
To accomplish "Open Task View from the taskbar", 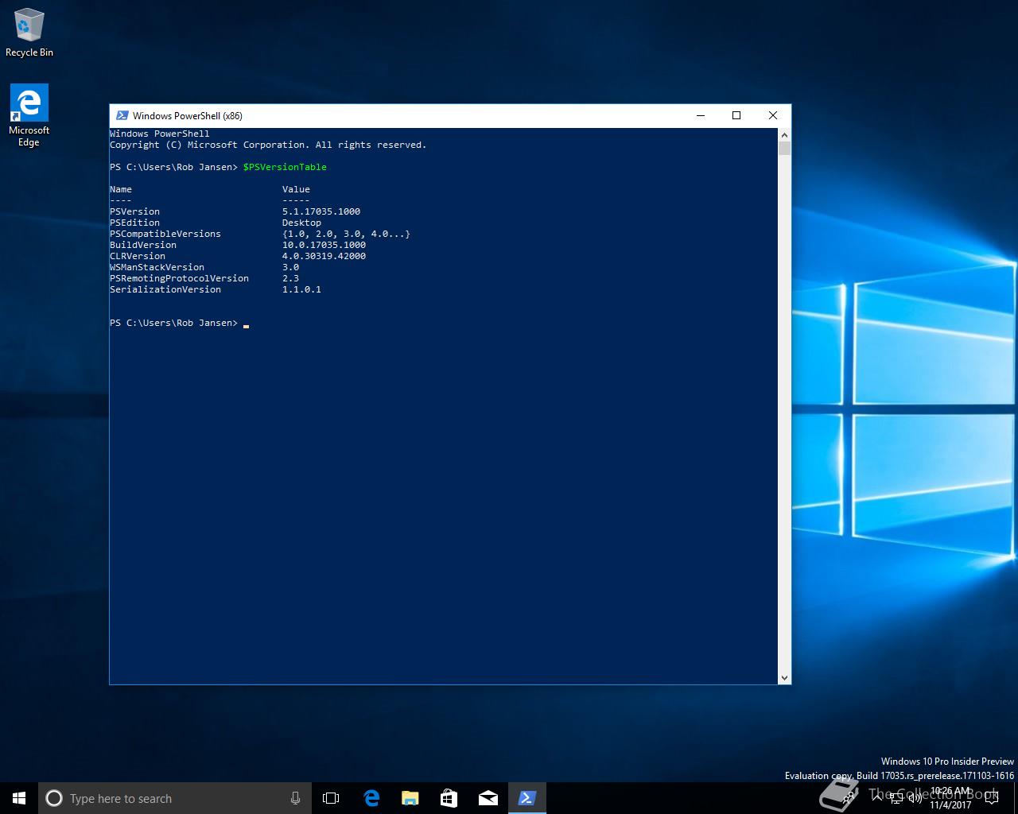I will coord(331,798).
